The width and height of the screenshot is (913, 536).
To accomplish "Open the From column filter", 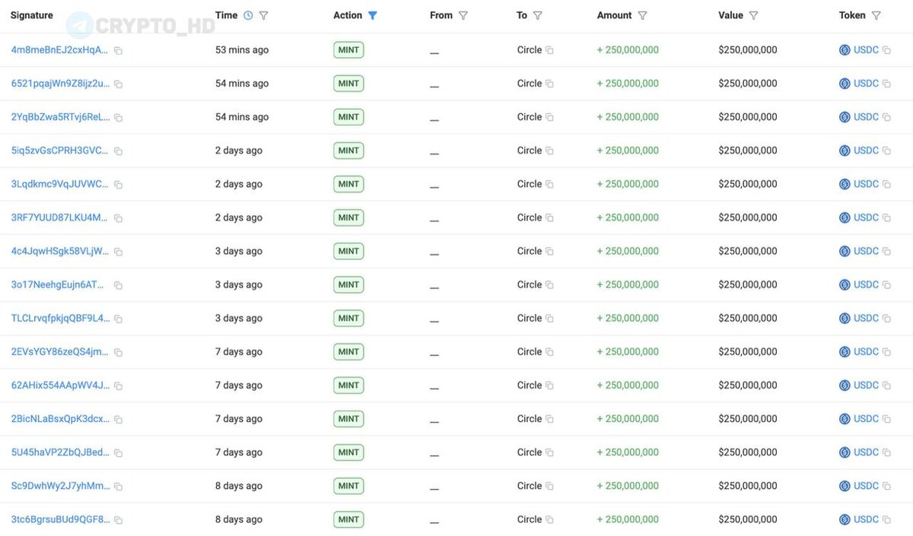I will coord(463,15).
